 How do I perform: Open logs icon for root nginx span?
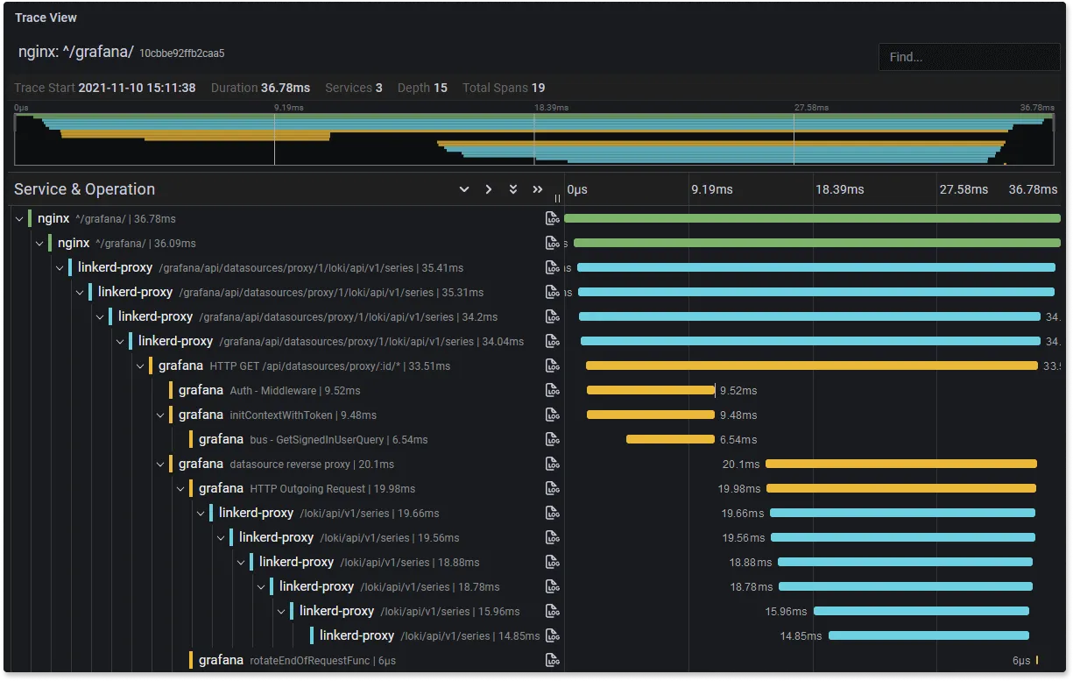click(x=552, y=218)
